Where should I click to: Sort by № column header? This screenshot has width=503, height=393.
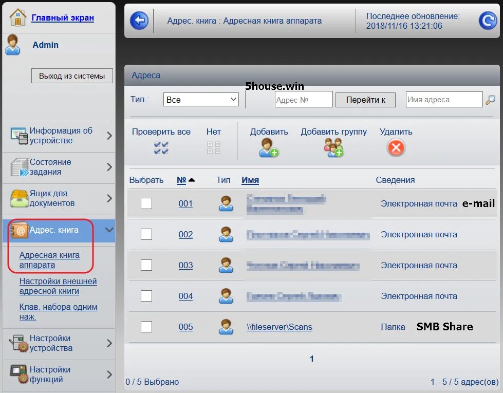[x=181, y=180]
